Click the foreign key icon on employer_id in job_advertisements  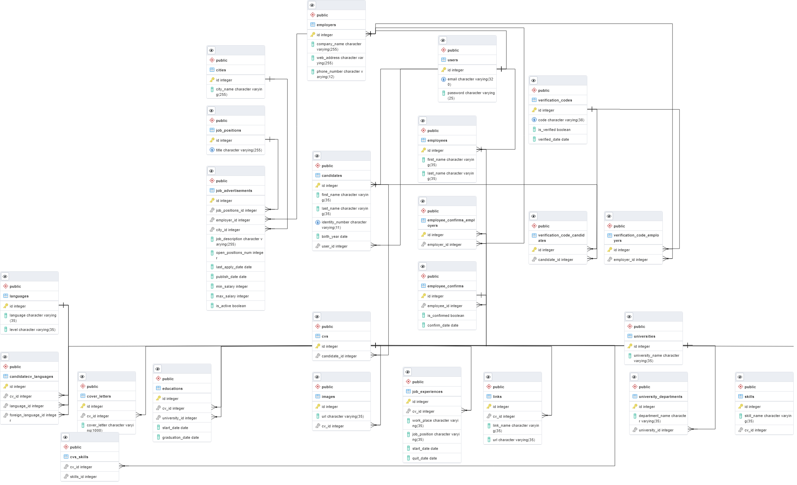coord(212,220)
